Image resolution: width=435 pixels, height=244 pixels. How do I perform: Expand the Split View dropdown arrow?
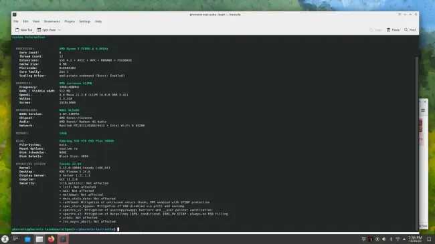click(59, 30)
